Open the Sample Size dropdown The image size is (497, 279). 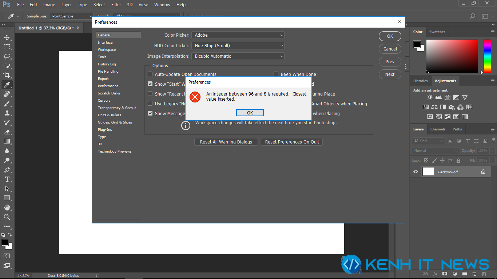click(x=72, y=16)
